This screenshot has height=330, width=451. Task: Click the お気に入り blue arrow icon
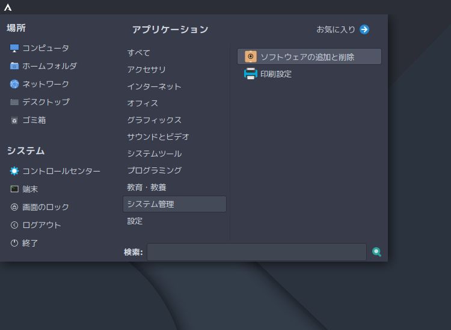[364, 29]
